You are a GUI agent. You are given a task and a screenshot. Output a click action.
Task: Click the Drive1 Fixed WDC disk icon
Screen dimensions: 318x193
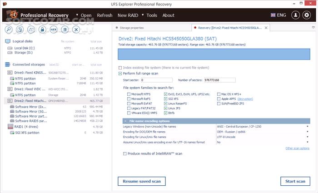tap(10, 89)
